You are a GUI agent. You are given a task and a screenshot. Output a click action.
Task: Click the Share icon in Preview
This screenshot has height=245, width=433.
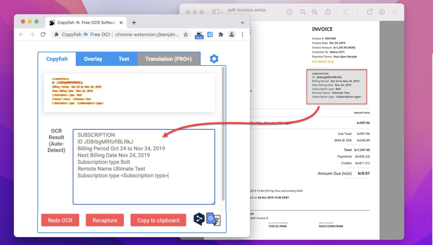328,12
